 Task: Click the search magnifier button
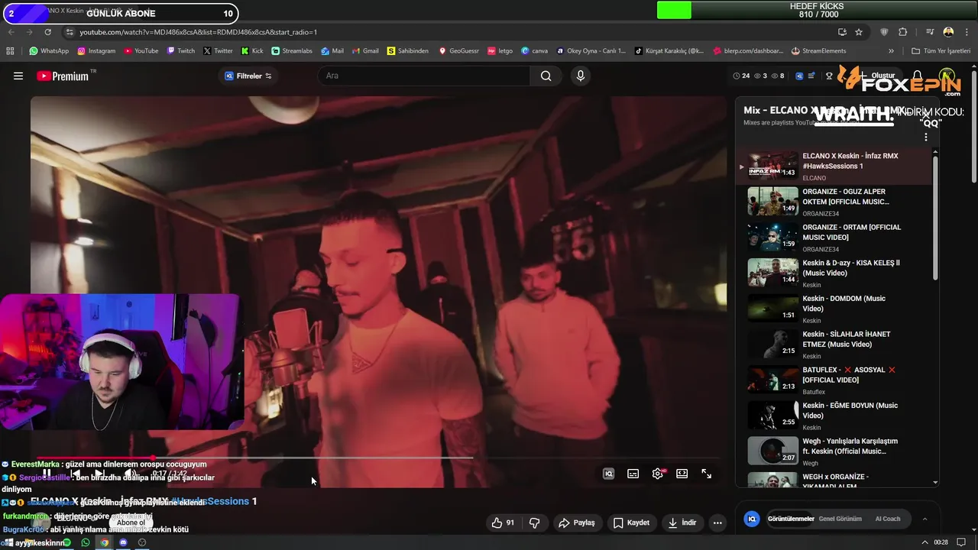click(546, 76)
